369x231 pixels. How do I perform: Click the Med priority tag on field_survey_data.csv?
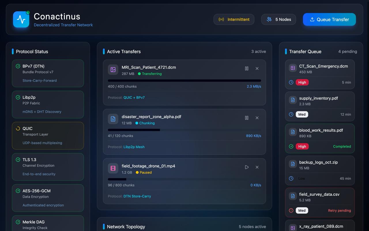tap(302, 211)
